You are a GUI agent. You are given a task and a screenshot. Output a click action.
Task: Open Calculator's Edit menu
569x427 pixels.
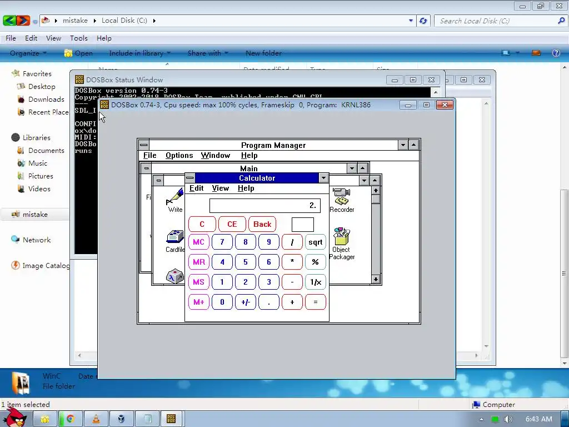pyautogui.click(x=196, y=188)
